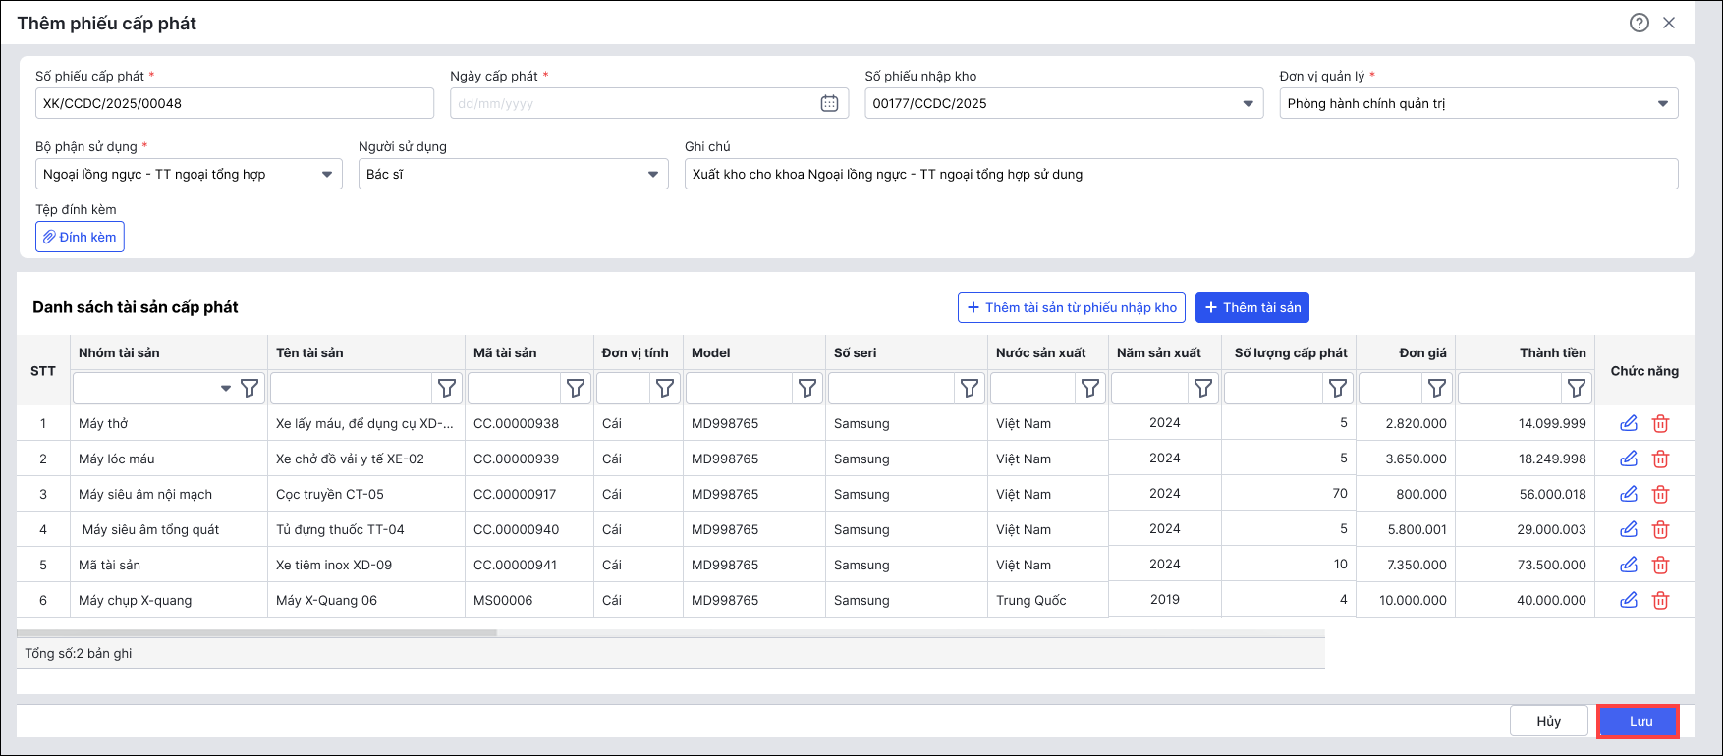Click the help question mark icon
The image size is (1723, 756).
(x=1639, y=23)
